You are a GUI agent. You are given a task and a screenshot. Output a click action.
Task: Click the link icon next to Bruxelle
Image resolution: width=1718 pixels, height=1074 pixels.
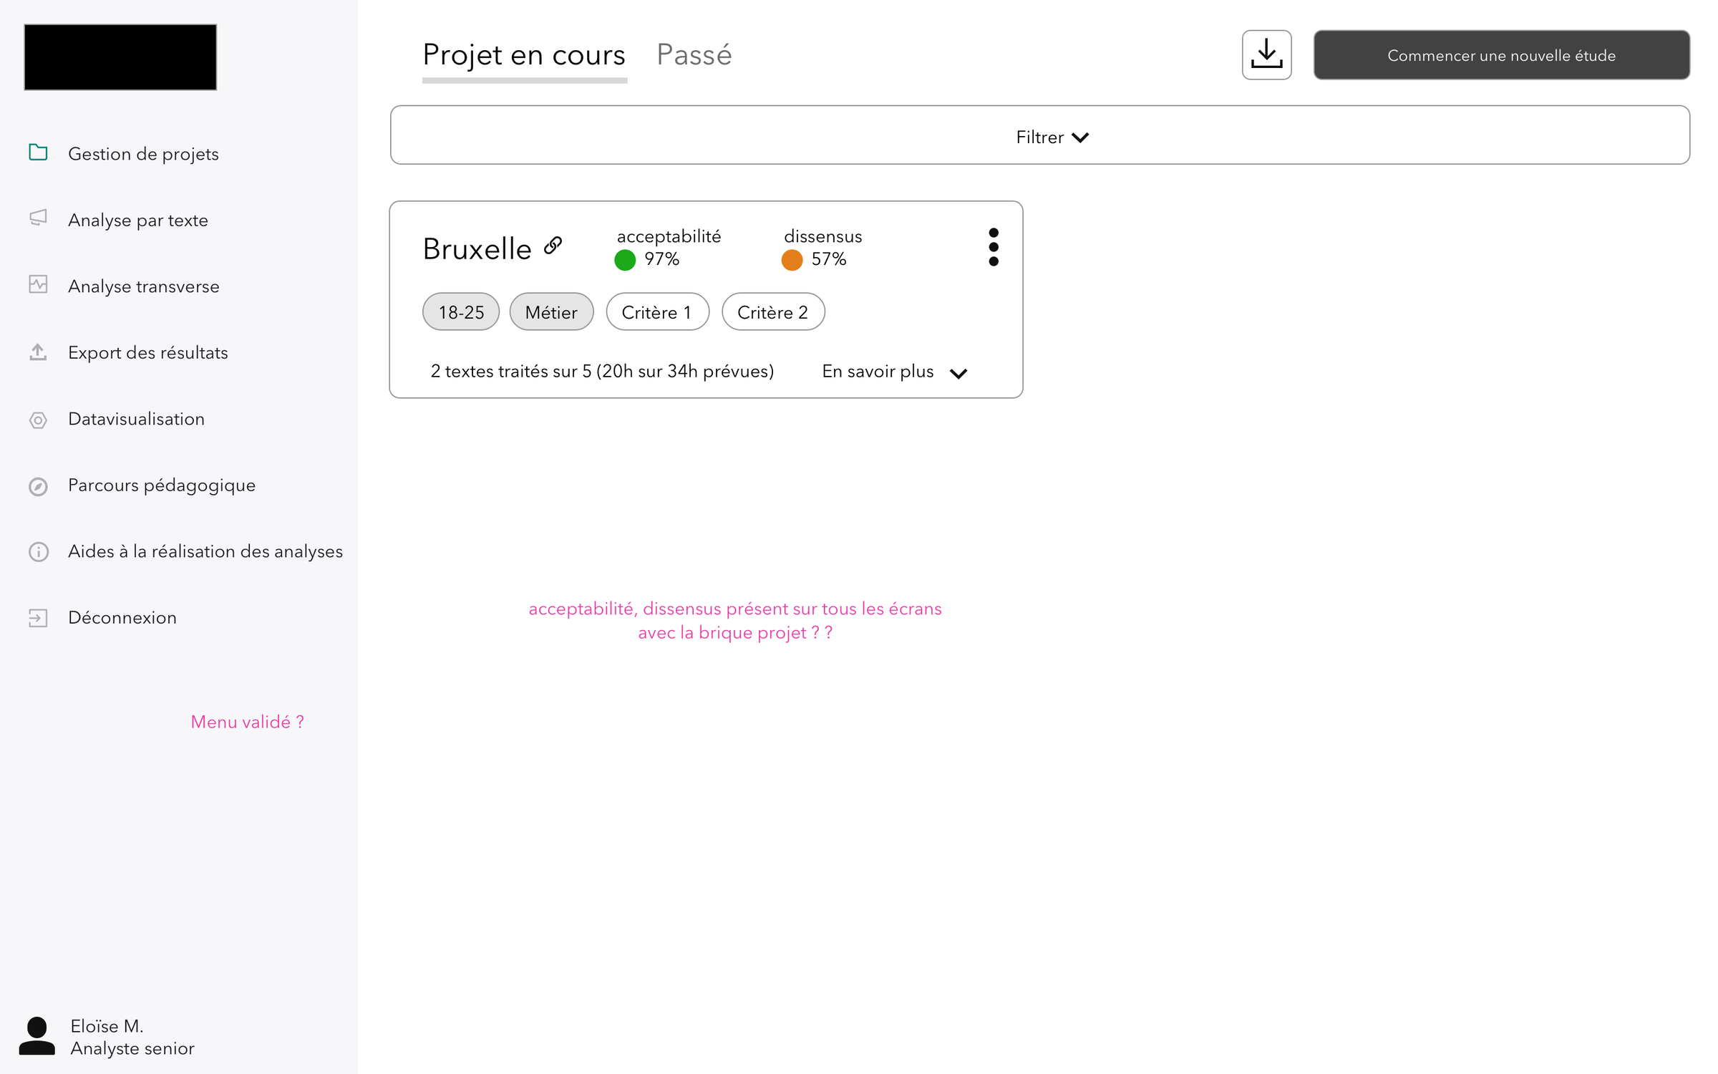[x=553, y=246]
